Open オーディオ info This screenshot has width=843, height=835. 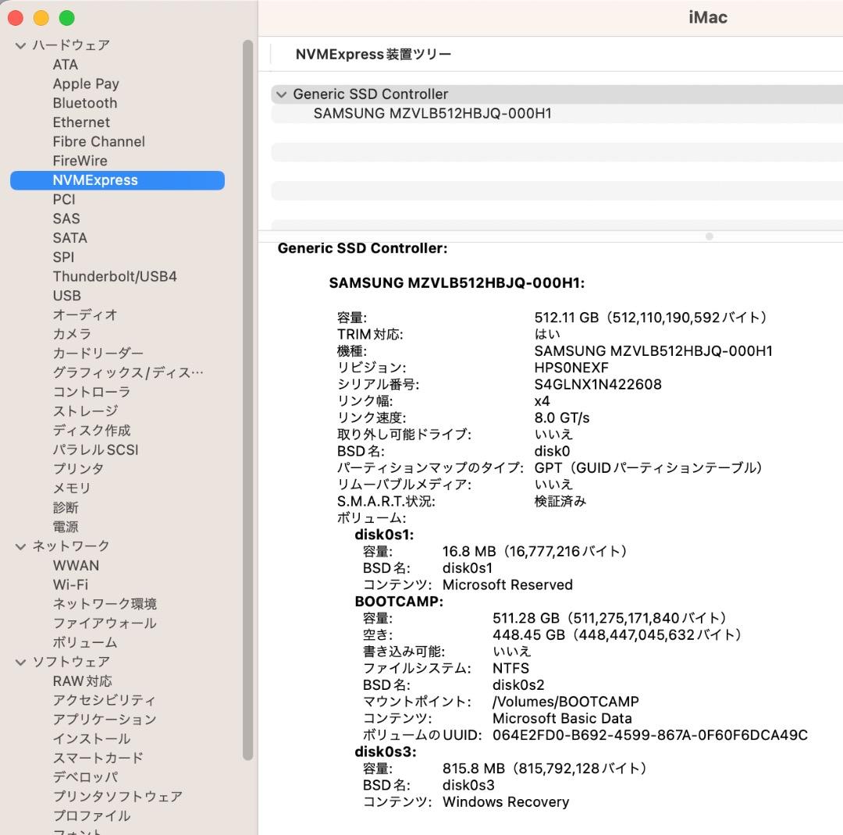coord(85,315)
